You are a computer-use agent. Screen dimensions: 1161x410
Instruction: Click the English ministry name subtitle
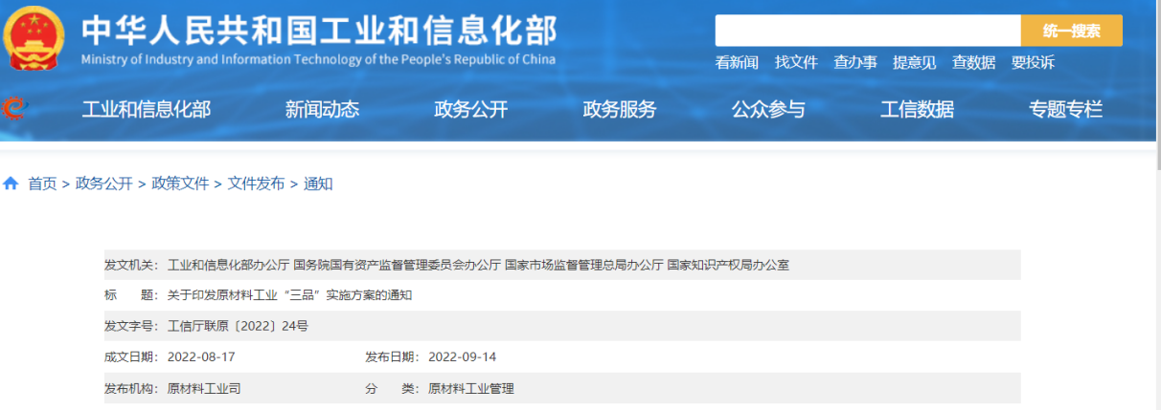tap(318, 59)
